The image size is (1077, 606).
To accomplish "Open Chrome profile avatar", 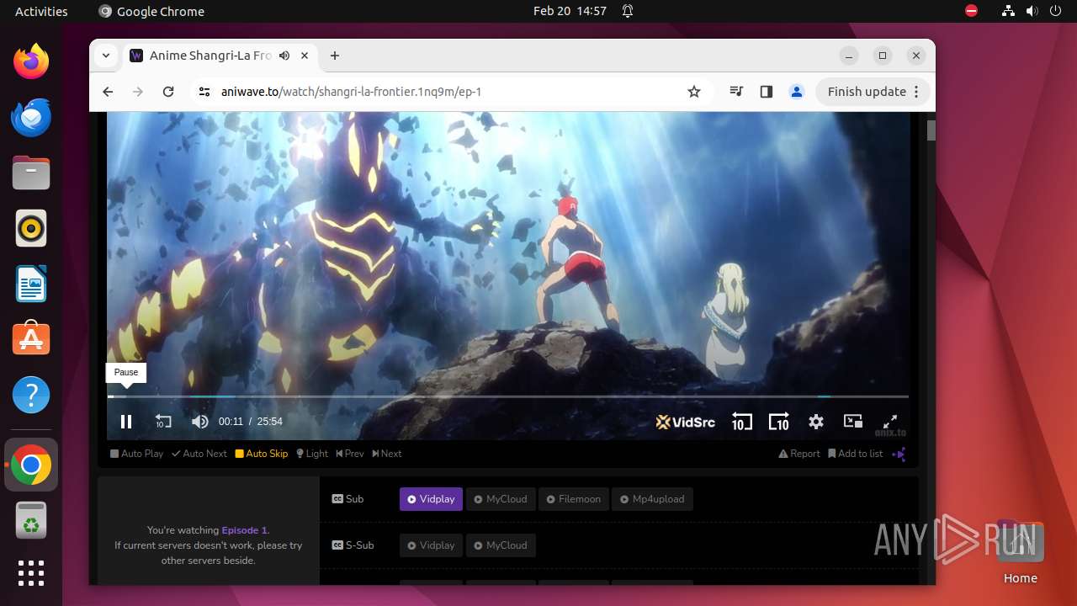I will [797, 92].
